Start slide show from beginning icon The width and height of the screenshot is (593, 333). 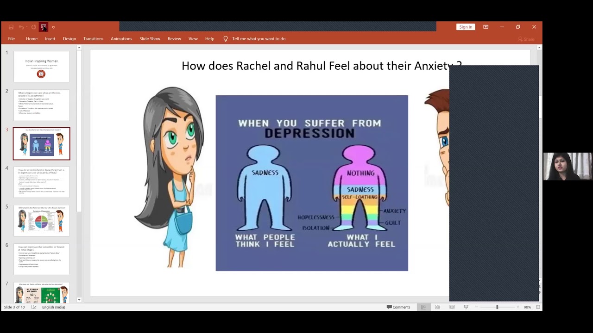click(43, 27)
